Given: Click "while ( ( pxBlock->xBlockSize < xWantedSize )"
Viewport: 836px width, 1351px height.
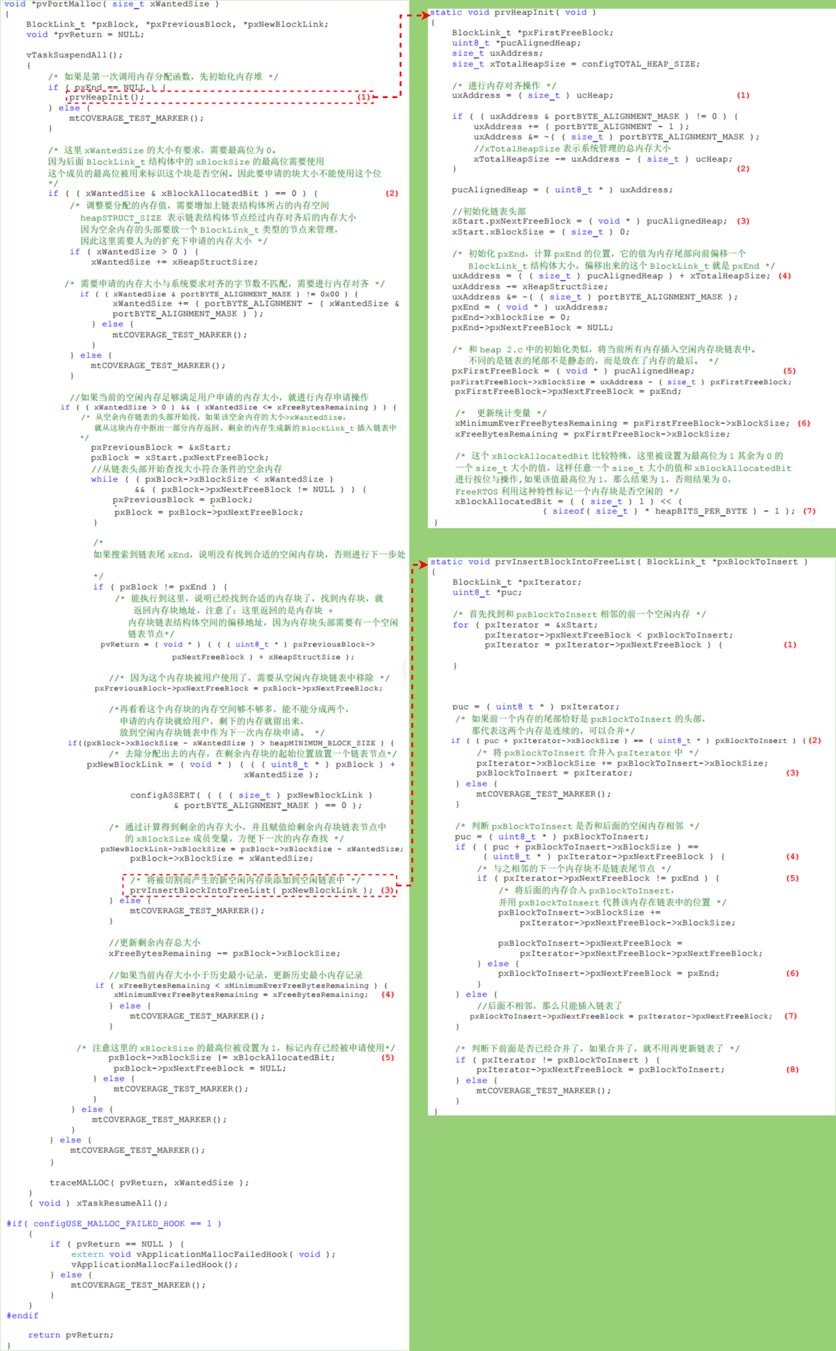Looking at the screenshot, I should pyautogui.click(x=212, y=480).
